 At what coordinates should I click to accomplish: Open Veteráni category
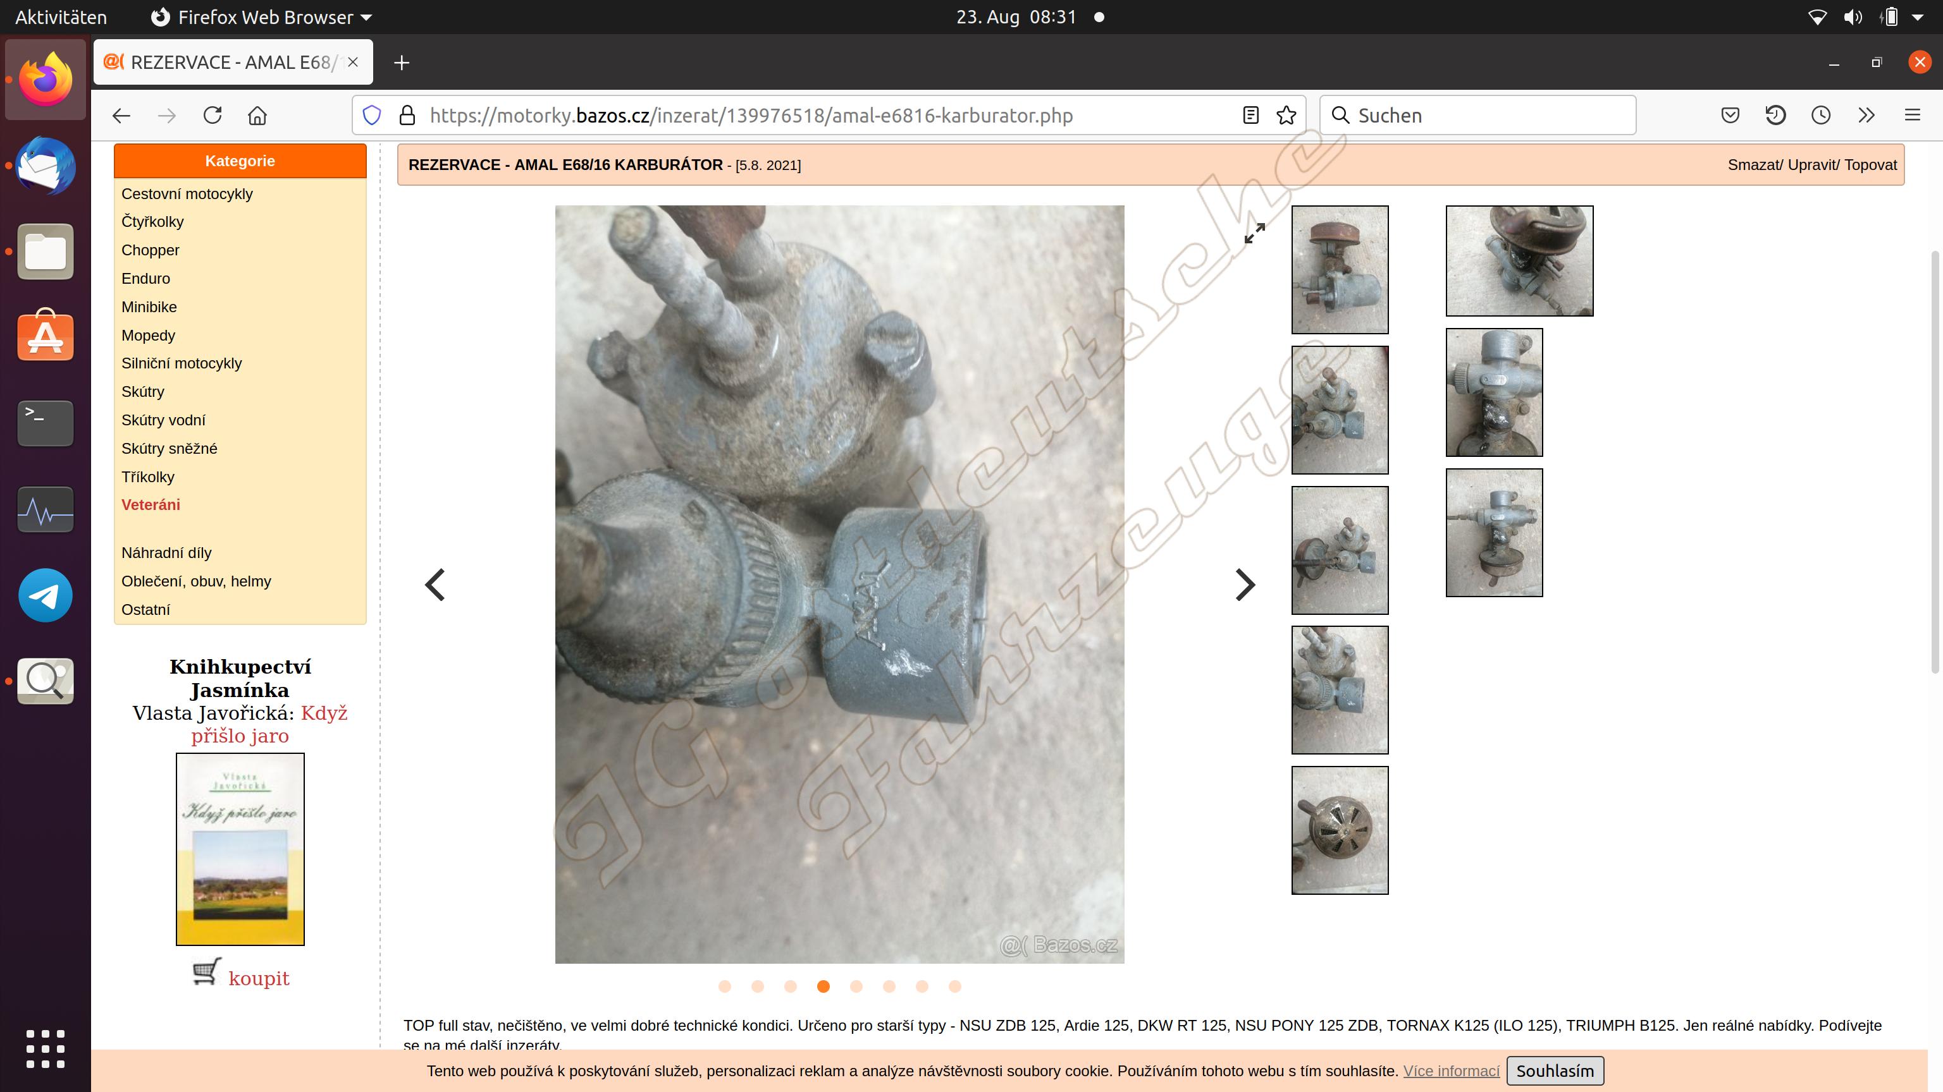151,505
